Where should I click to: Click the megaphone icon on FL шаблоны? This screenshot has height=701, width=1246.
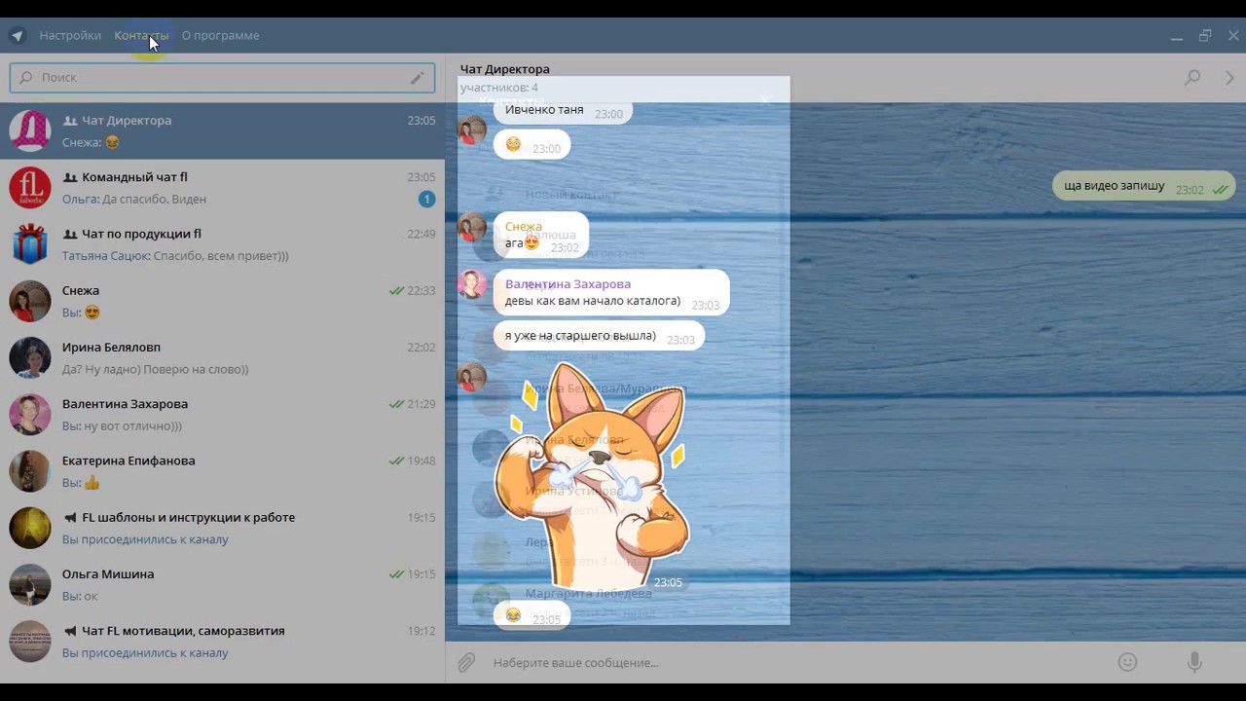70,518
